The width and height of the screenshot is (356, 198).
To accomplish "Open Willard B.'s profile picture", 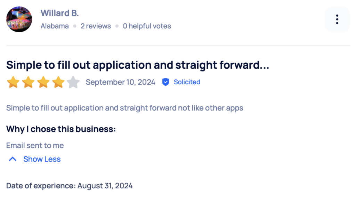I will tap(19, 19).
